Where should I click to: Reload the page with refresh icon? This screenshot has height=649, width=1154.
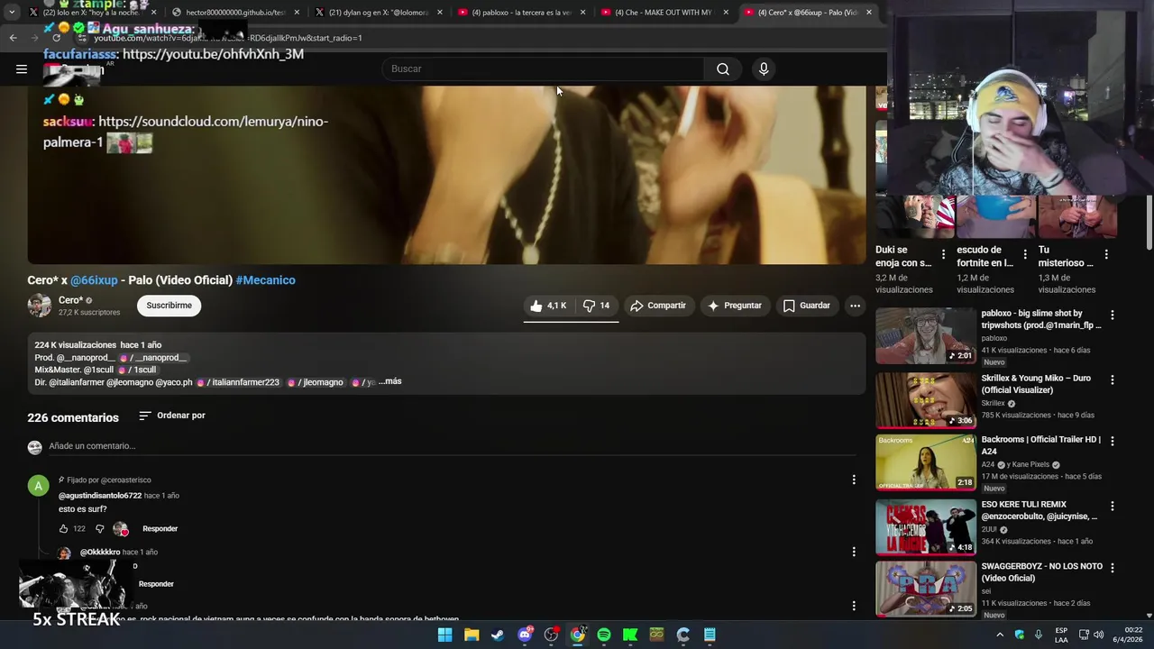click(56, 38)
